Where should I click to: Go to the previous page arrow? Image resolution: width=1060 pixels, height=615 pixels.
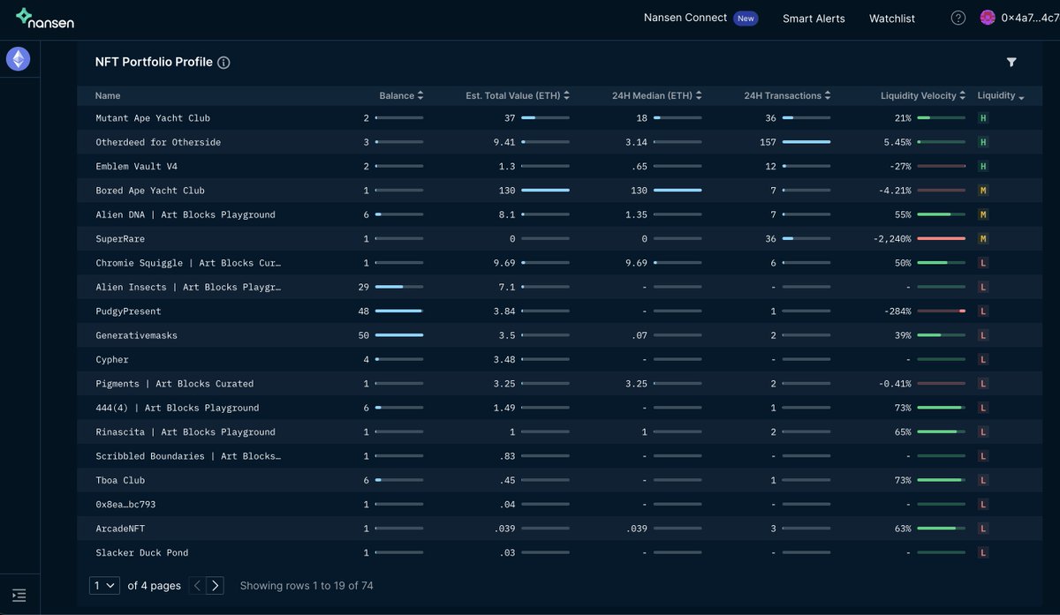198,585
